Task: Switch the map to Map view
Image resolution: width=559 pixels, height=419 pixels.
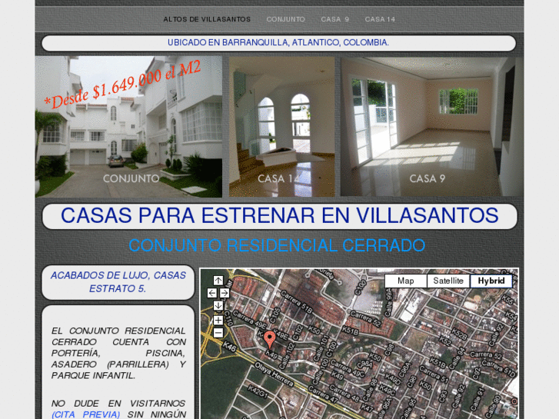Action: (406, 281)
